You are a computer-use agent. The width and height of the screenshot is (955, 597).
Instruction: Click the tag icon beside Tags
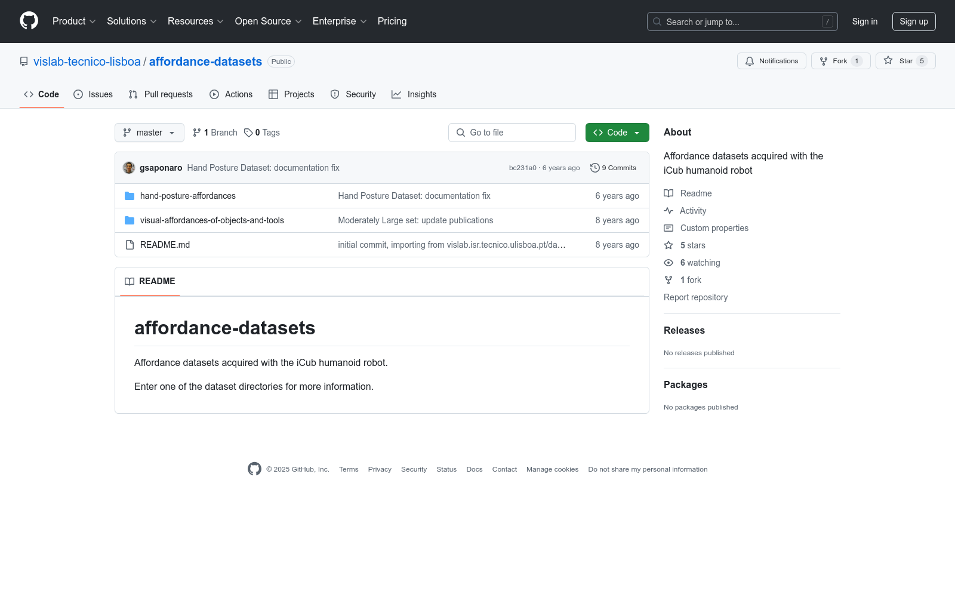(x=248, y=133)
